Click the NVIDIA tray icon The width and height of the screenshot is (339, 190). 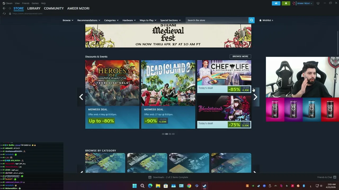(253, 186)
